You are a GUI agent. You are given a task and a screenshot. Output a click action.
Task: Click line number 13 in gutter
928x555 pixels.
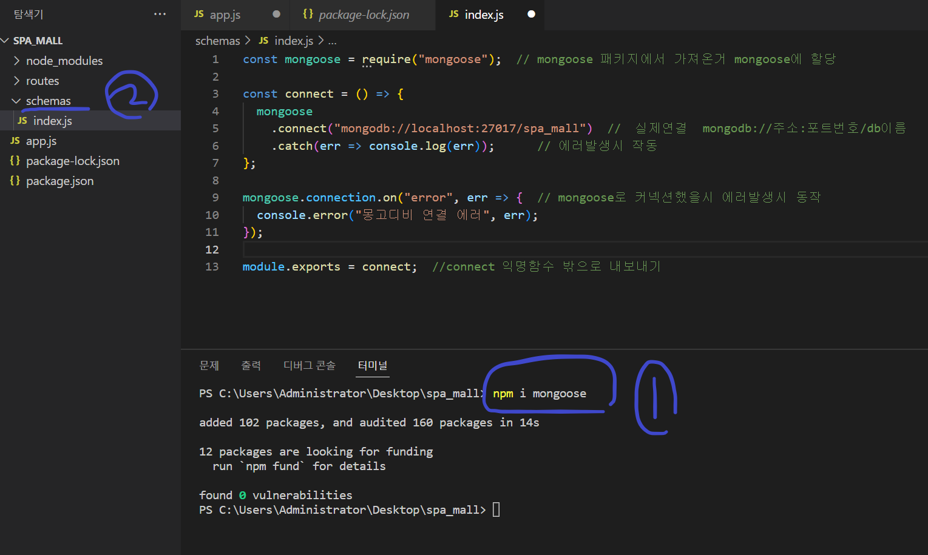pos(212,267)
